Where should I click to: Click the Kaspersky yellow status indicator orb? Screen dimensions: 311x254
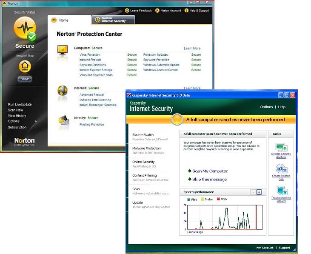pyautogui.click(x=177, y=120)
